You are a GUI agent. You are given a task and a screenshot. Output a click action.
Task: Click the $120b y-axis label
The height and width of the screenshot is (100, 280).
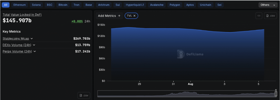point(101,36)
